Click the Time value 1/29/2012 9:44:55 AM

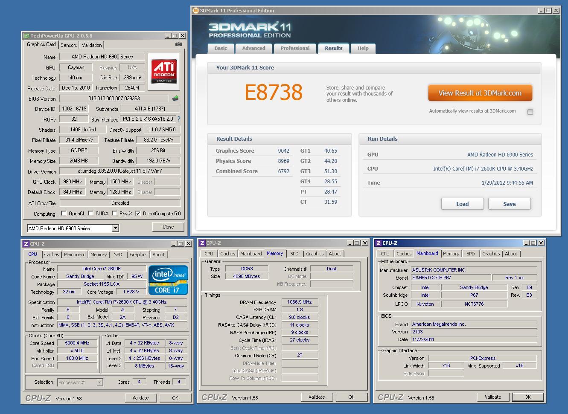click(507, 183)
